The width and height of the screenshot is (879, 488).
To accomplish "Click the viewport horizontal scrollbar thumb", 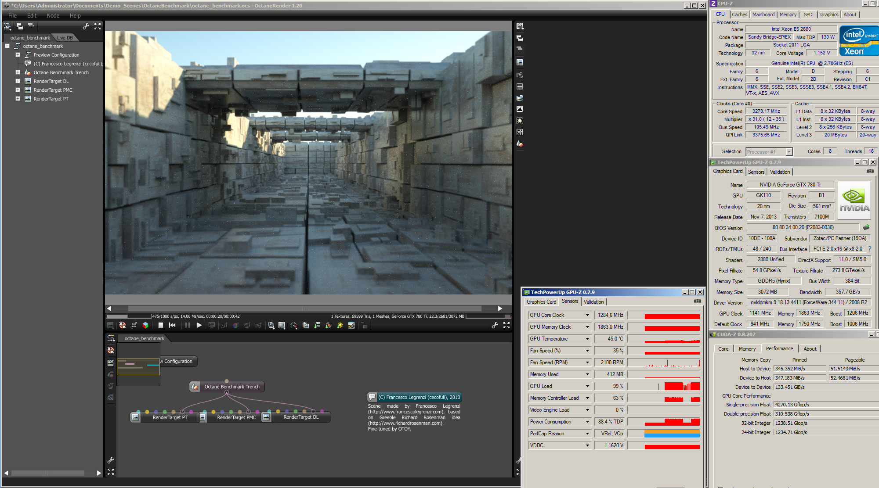I will click(x=304, y=309).
